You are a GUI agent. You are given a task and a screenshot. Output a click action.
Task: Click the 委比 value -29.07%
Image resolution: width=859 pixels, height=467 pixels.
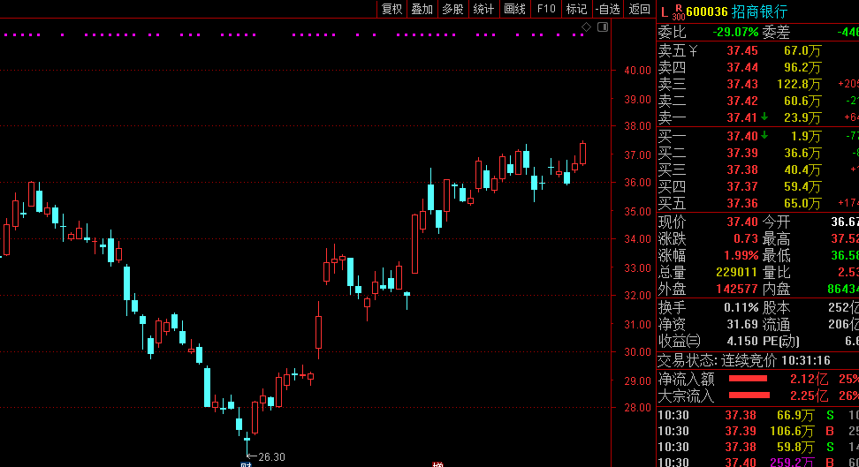[x=736, y=33]
